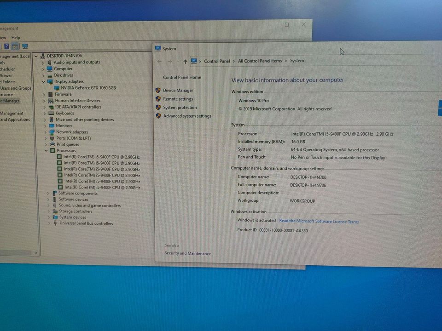This screenshot has width=442, height=331.
Task: Open Remote settings link
Action: click(178, 99)
